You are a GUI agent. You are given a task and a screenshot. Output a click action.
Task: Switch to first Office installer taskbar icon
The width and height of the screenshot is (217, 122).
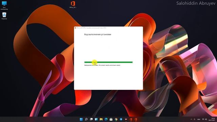pyautogui.click(x=131, y=119)
